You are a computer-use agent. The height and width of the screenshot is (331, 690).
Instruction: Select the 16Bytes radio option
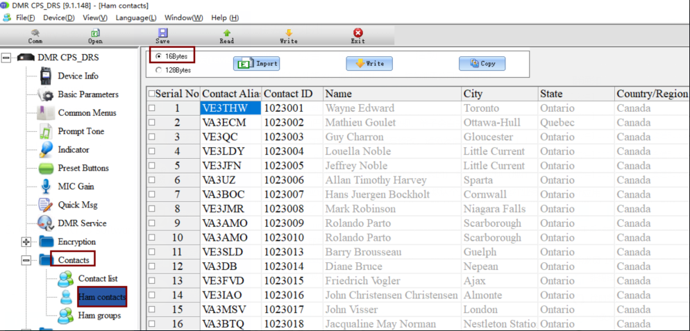point(159,56)
